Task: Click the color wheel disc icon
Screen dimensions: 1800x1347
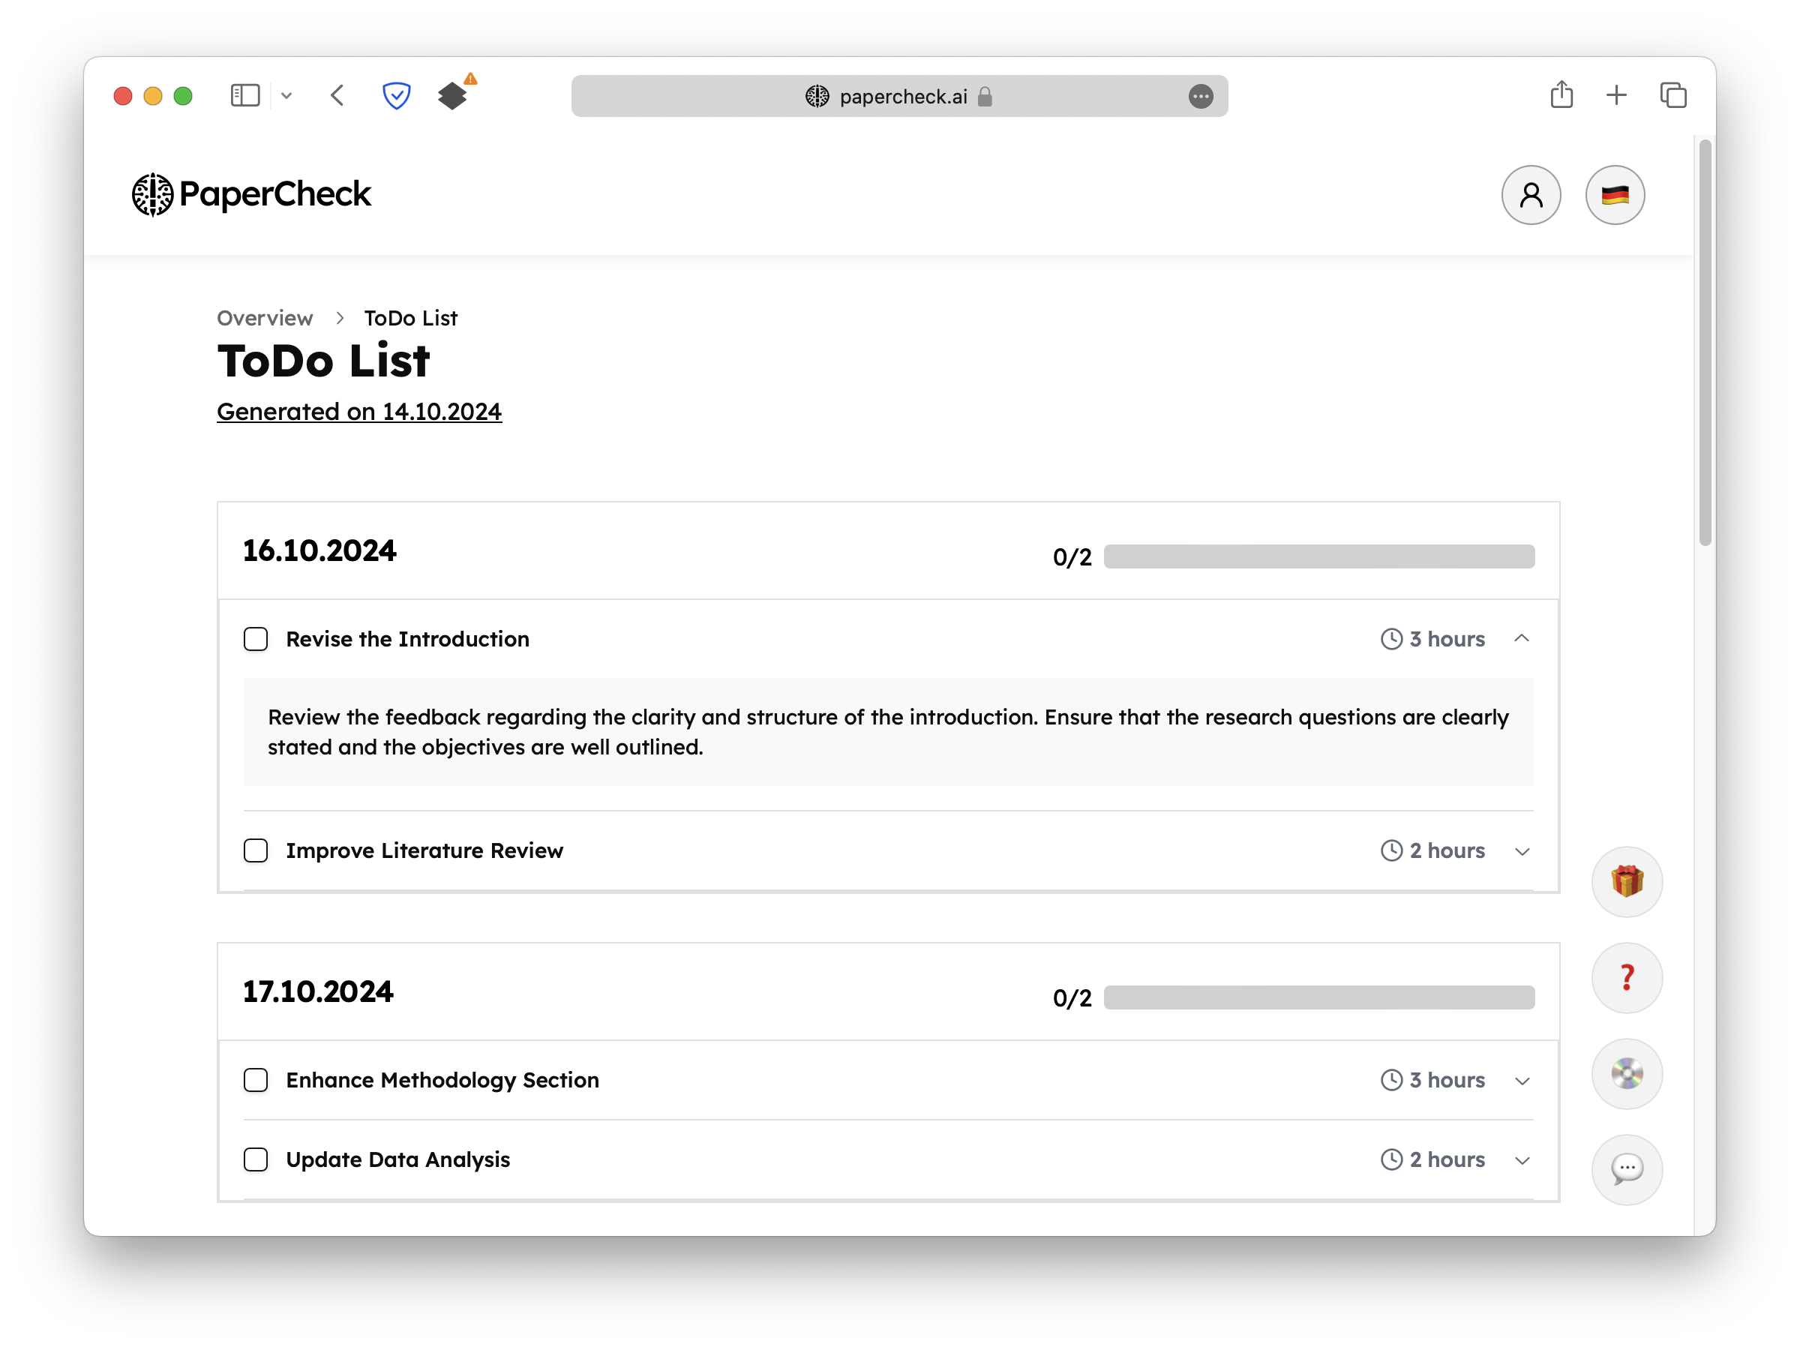Action: pyautogui.click(x=1627, y=1073)
